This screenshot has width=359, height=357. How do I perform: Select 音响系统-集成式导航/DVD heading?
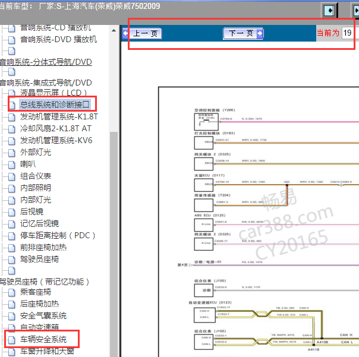pos(46,83)
